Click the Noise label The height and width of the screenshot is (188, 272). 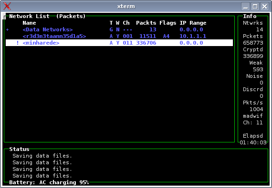coord(254,76)
